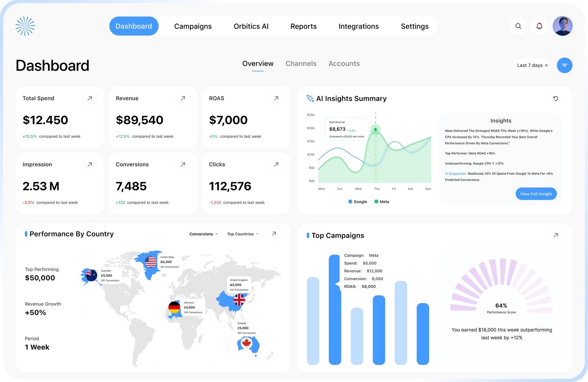
Task: Expand the Conversions card arrow
Action: (183, 164)
